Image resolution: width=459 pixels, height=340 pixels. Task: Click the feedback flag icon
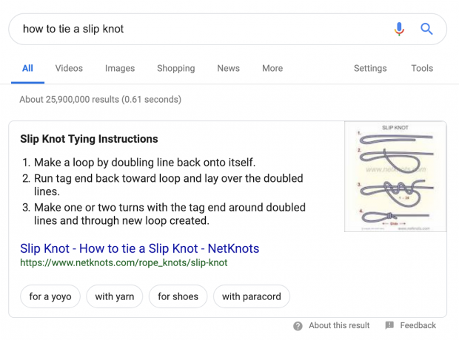point(389,326)
